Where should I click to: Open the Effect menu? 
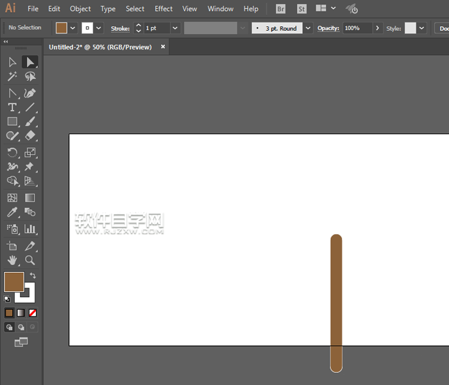click(x=164, y=9)
